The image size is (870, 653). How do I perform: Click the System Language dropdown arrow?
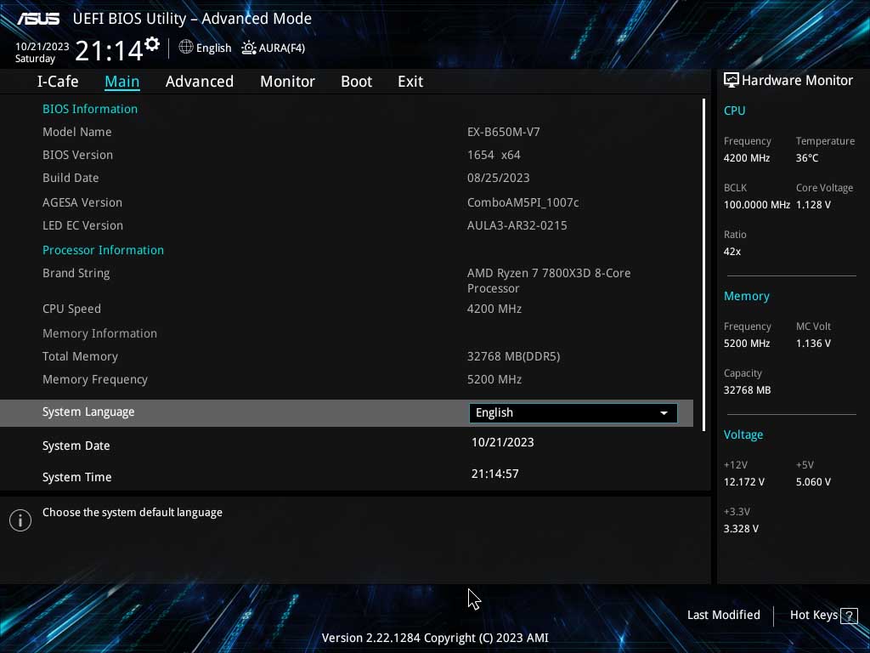(x=664, y=413)
